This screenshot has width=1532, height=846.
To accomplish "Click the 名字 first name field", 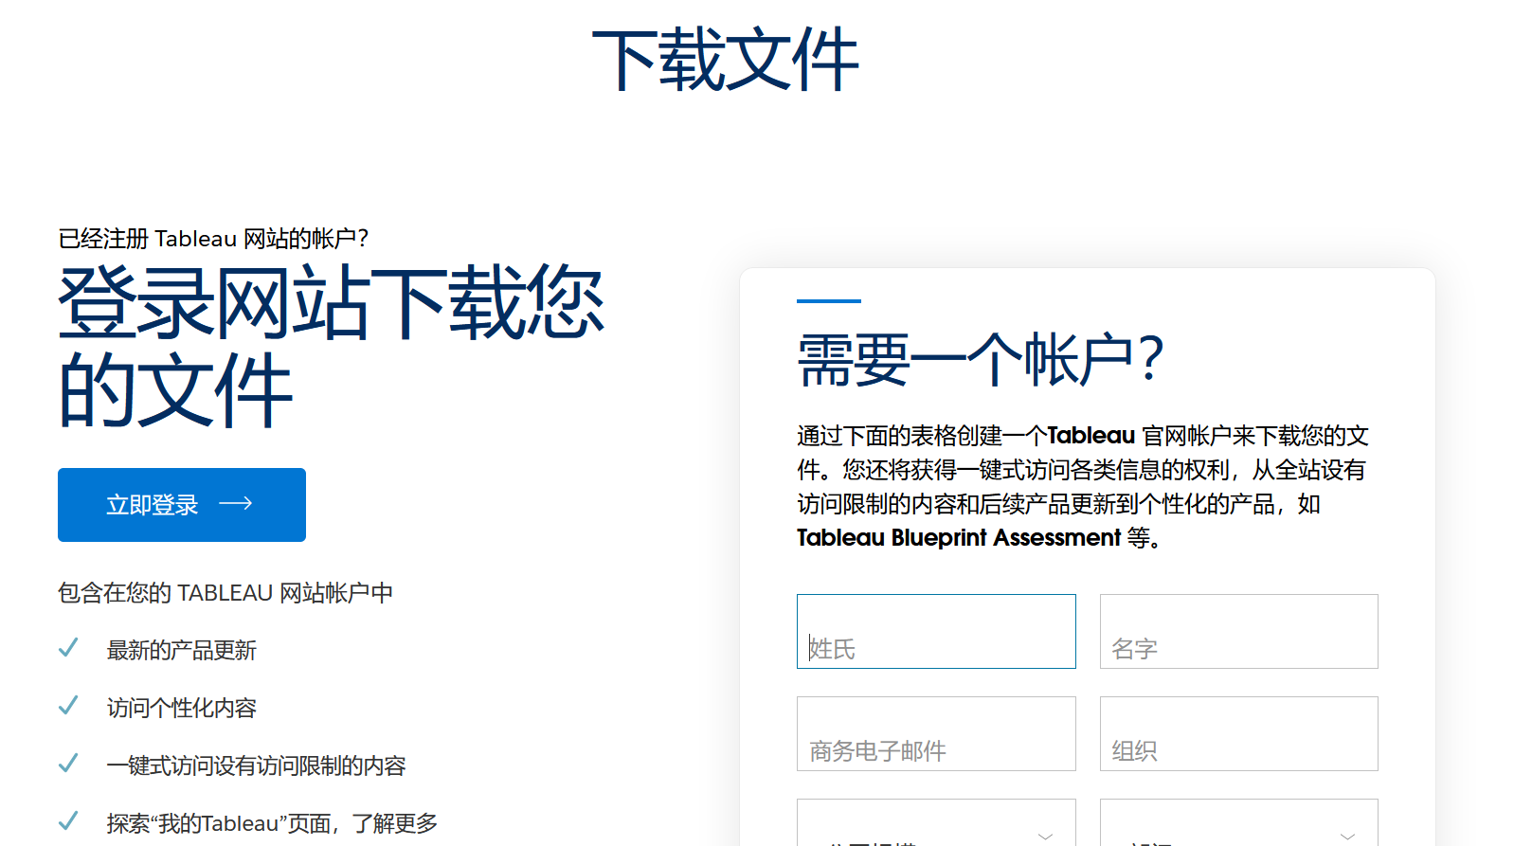I will [1238, 631].
